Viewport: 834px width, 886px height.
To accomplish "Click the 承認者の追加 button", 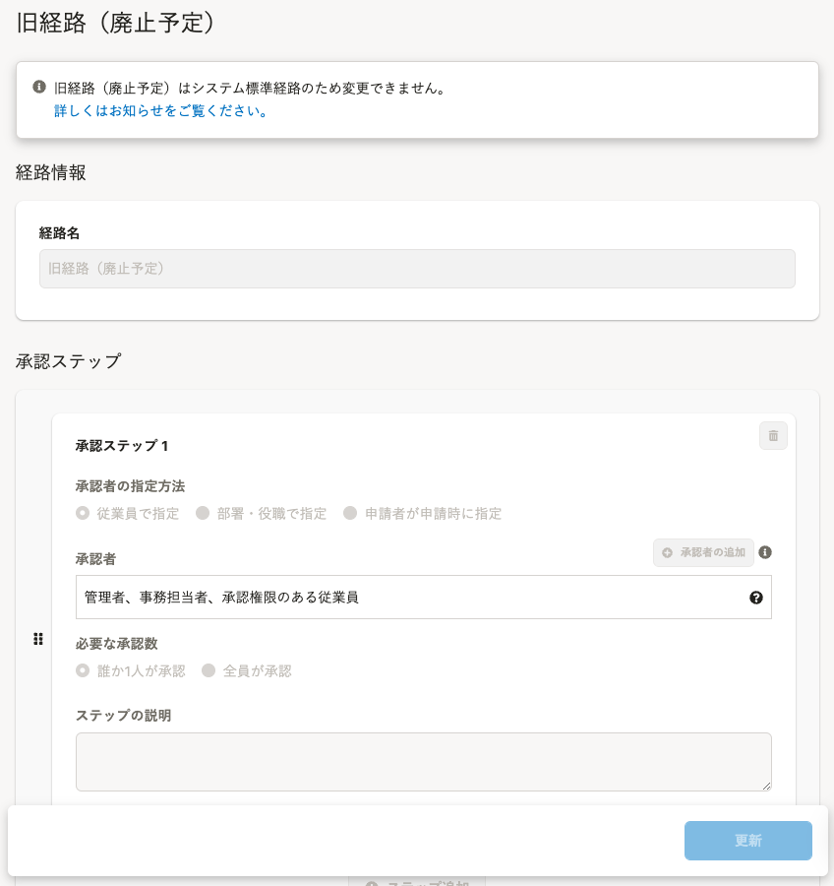I will coord(703,552).
